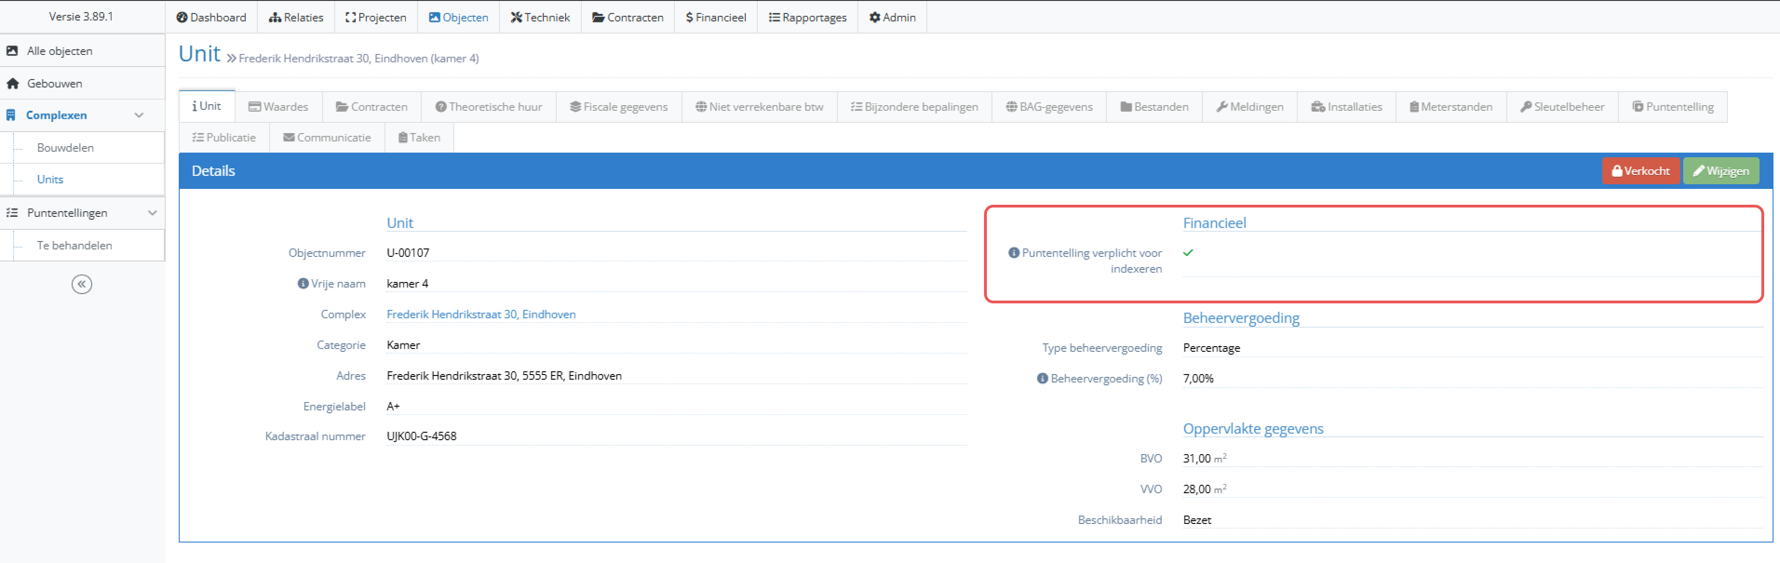Select Puntentellingen in sidebar
This screenshot has width=1780, height=563.
pyautogui.click(x=82, y=212)
